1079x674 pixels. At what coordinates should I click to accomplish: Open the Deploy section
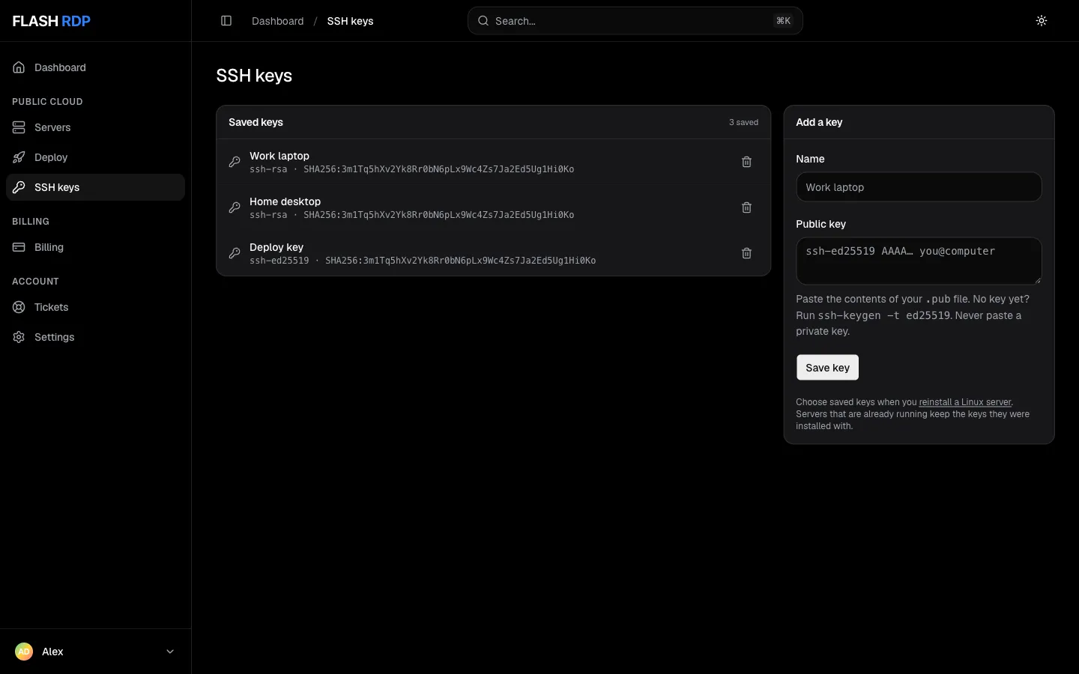[x=95, y=157]
